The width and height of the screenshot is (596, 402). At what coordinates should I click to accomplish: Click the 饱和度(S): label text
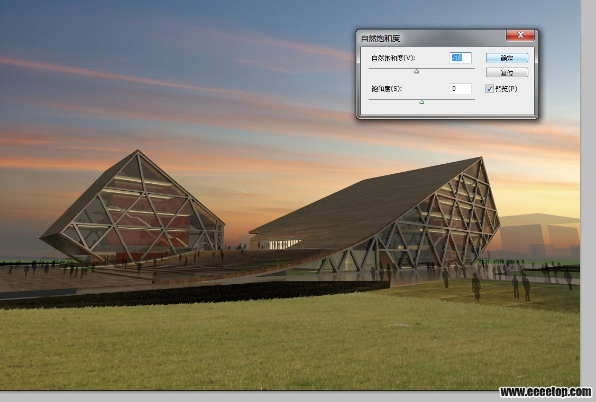[x=387, y=89]
